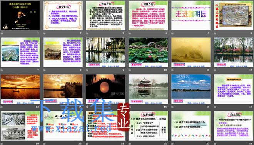
Task: Click the animation star icon under slide 1
Action: (x=2, y=33)
